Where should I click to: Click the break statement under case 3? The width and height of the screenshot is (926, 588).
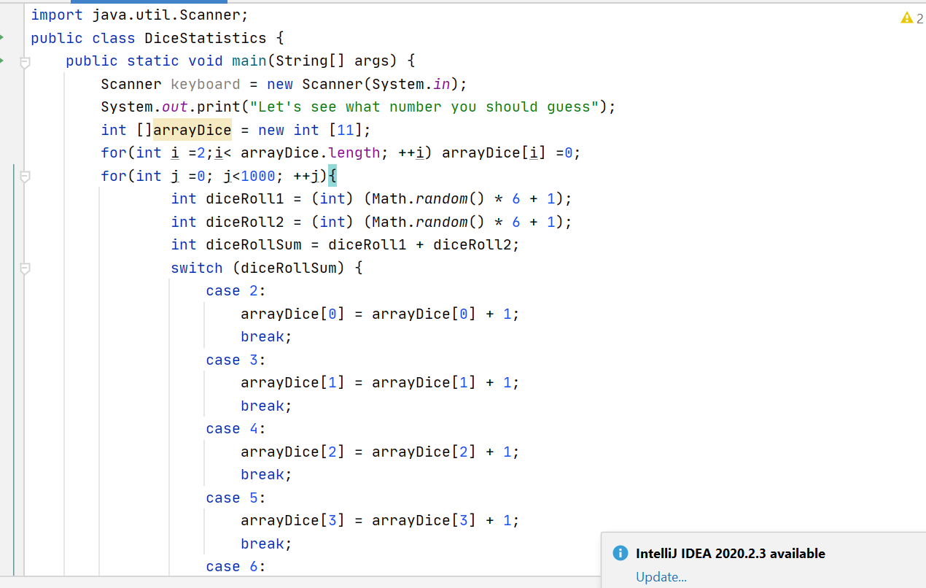point(261,406)
